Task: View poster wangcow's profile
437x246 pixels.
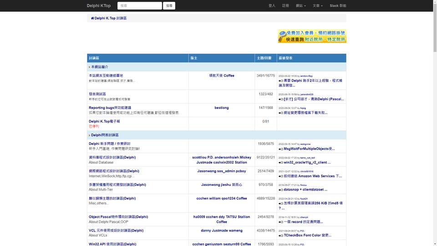Action: click(305, 144)
